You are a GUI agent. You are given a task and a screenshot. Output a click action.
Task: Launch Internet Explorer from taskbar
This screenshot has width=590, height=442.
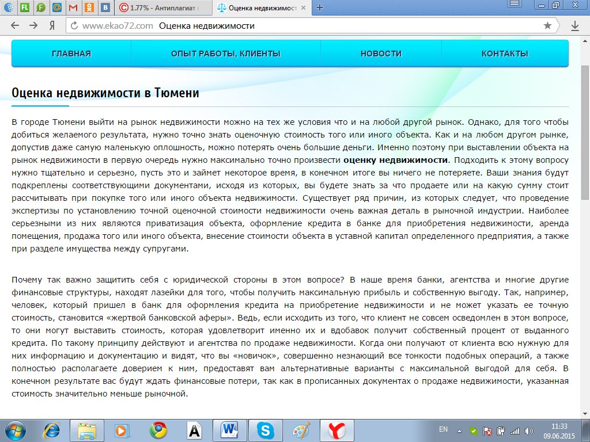[x=52, y=430]
